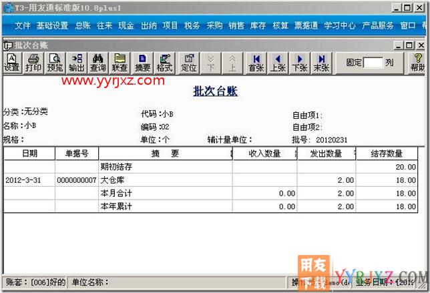430x293 pixels.
Task: Open the 产品服务 menu
Action: pos(378,25)
